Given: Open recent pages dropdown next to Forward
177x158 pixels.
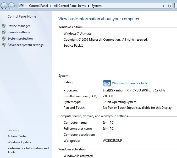Looking at the screenshot, I should tap(16, 6).
